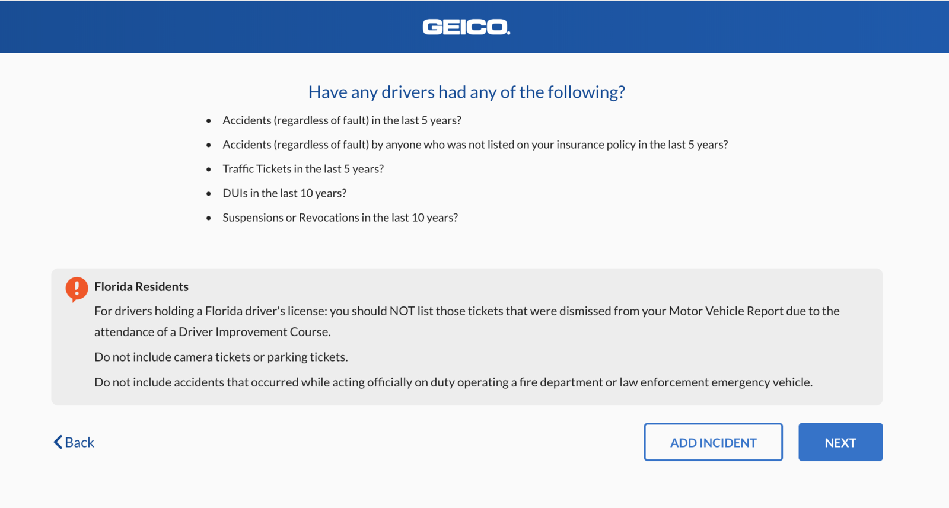Click the GEICO logo in the header

click(x=466, y=27)
